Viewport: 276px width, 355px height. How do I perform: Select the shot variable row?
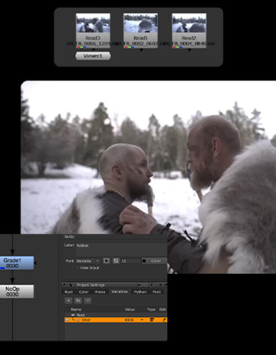click(x=116, y=320)
